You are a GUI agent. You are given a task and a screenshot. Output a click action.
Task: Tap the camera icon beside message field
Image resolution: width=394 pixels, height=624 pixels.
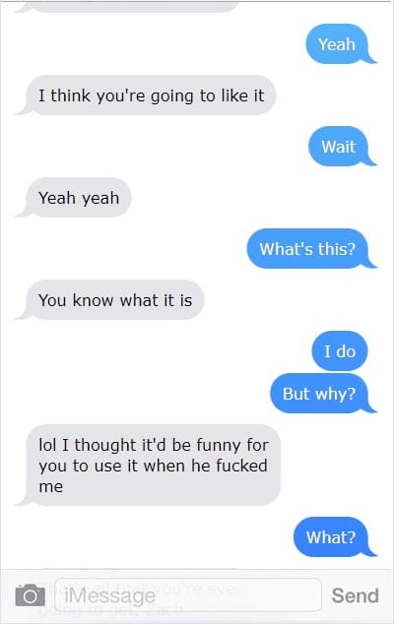(30, 595)
